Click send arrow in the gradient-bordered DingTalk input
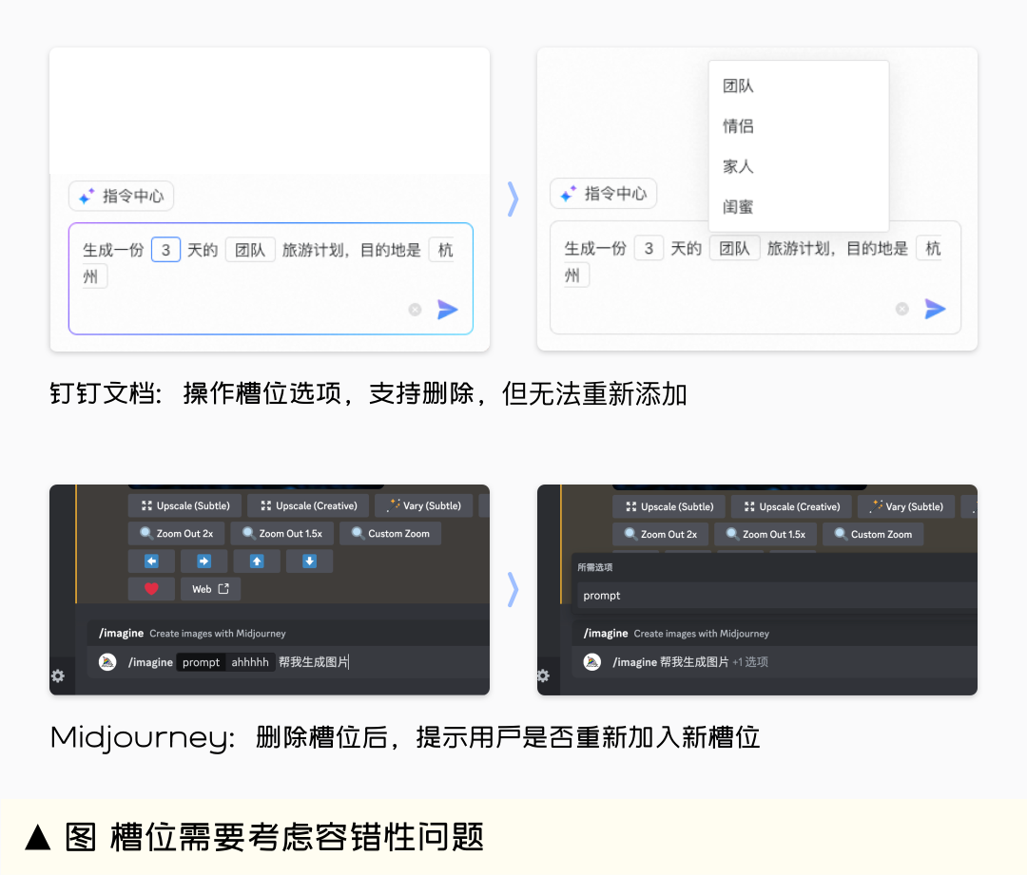 [447, 310]
